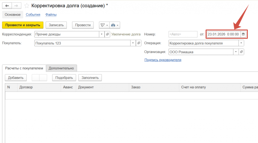Viewport: 258px width, 143px height.
Task: Click the back navigation arrow
Action: click(7, 6)
